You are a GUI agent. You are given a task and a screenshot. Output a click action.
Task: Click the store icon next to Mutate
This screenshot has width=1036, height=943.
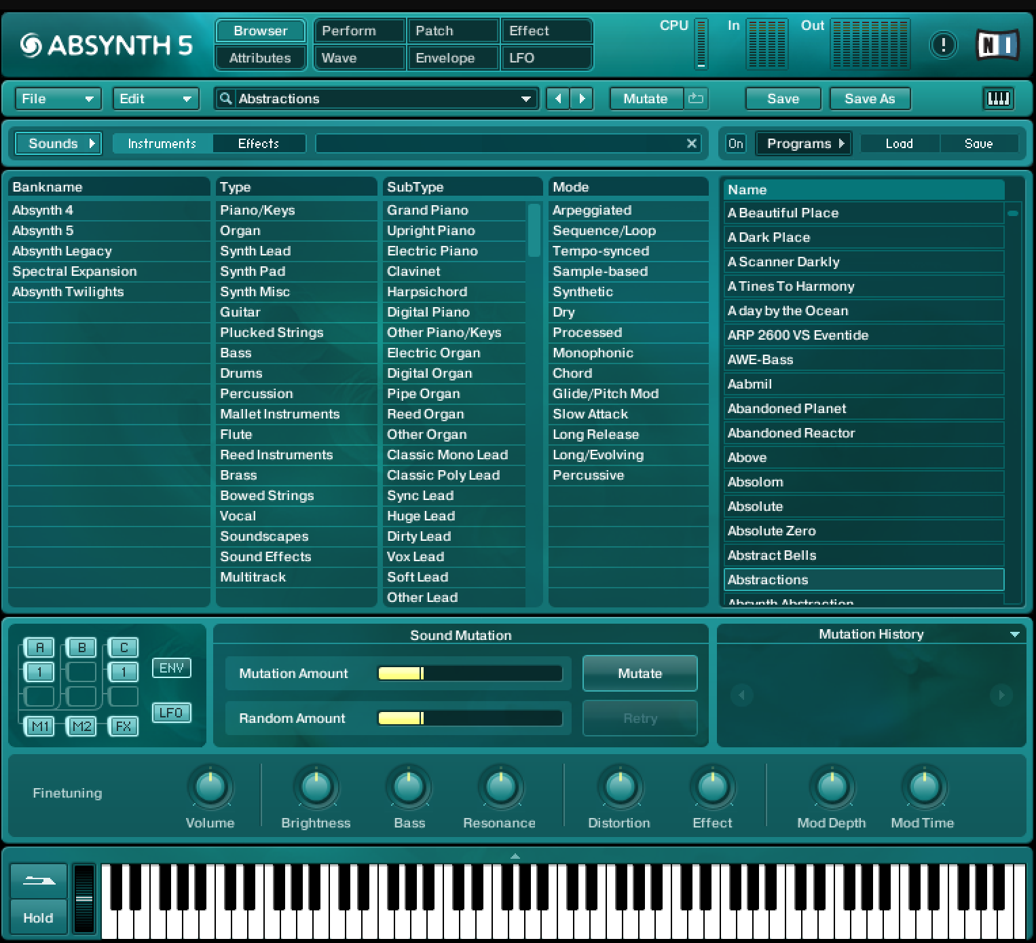coord(695,99)
